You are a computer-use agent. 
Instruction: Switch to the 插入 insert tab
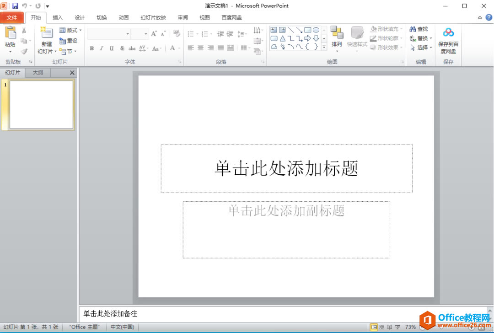(x=58, y=18)
